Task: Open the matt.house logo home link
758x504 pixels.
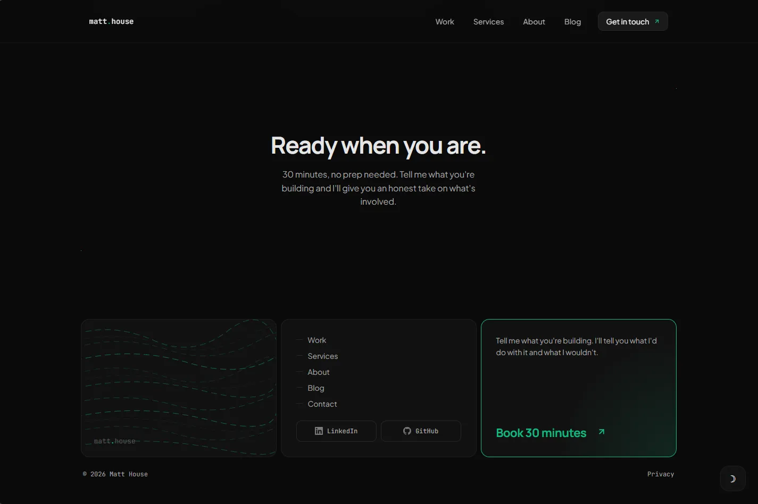Action: 111,21
